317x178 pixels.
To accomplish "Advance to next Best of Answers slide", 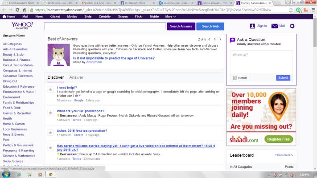I will coord(220,39).
